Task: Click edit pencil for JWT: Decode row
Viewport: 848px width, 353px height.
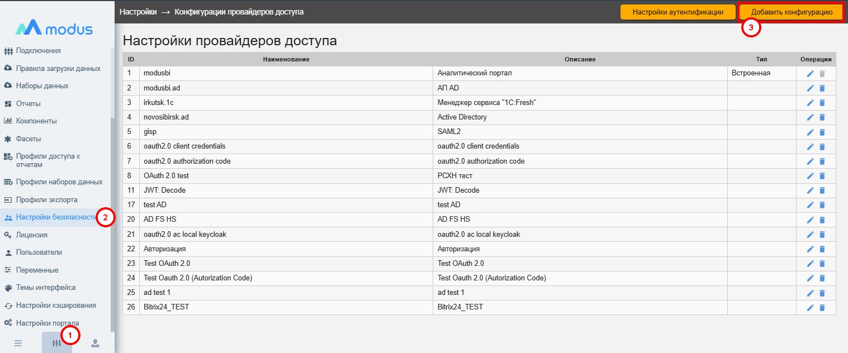Action: click(x=810, y=190)
